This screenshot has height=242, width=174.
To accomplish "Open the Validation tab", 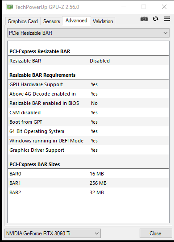I will 103,21.
